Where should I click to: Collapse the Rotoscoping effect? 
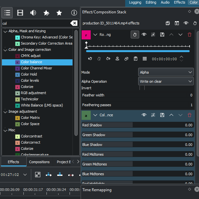tap(95, 35)
